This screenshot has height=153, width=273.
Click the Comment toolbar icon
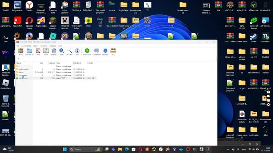click(x=96, y=52)
